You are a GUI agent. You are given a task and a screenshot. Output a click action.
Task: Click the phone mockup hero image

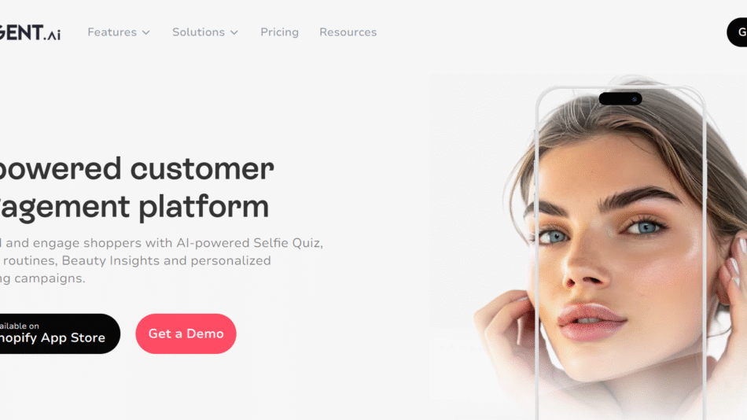620,252
